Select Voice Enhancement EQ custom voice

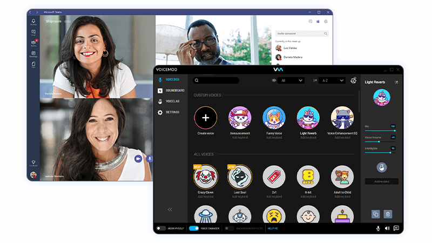click(342, 118)
